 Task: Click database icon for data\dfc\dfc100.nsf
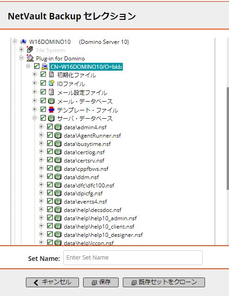pos(58,185)
